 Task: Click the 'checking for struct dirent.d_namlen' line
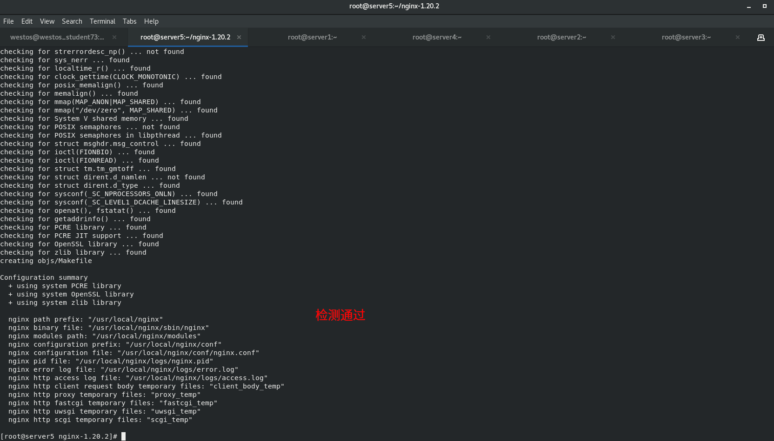click(102, 177)
